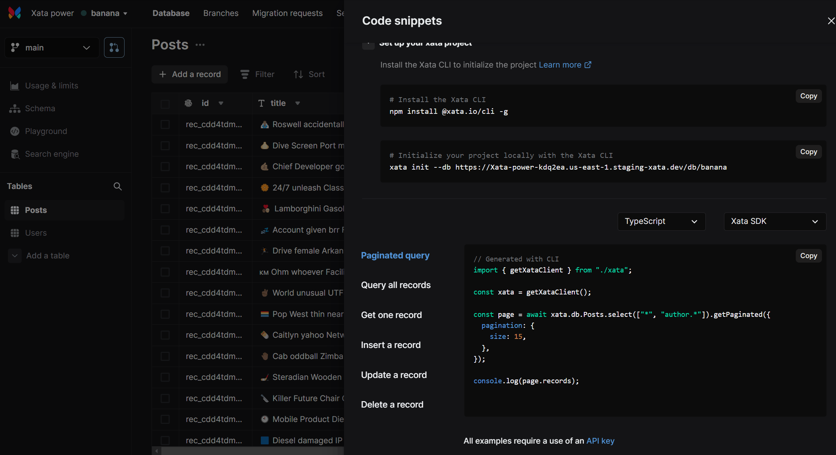The image size is (836, 455).
Task: Toggle the select-all rows checkbox in header
Action: pyautogui.click(x=165, y=104)
